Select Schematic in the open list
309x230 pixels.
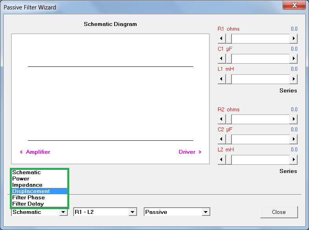pyautogui.click(x=39, y=172)
